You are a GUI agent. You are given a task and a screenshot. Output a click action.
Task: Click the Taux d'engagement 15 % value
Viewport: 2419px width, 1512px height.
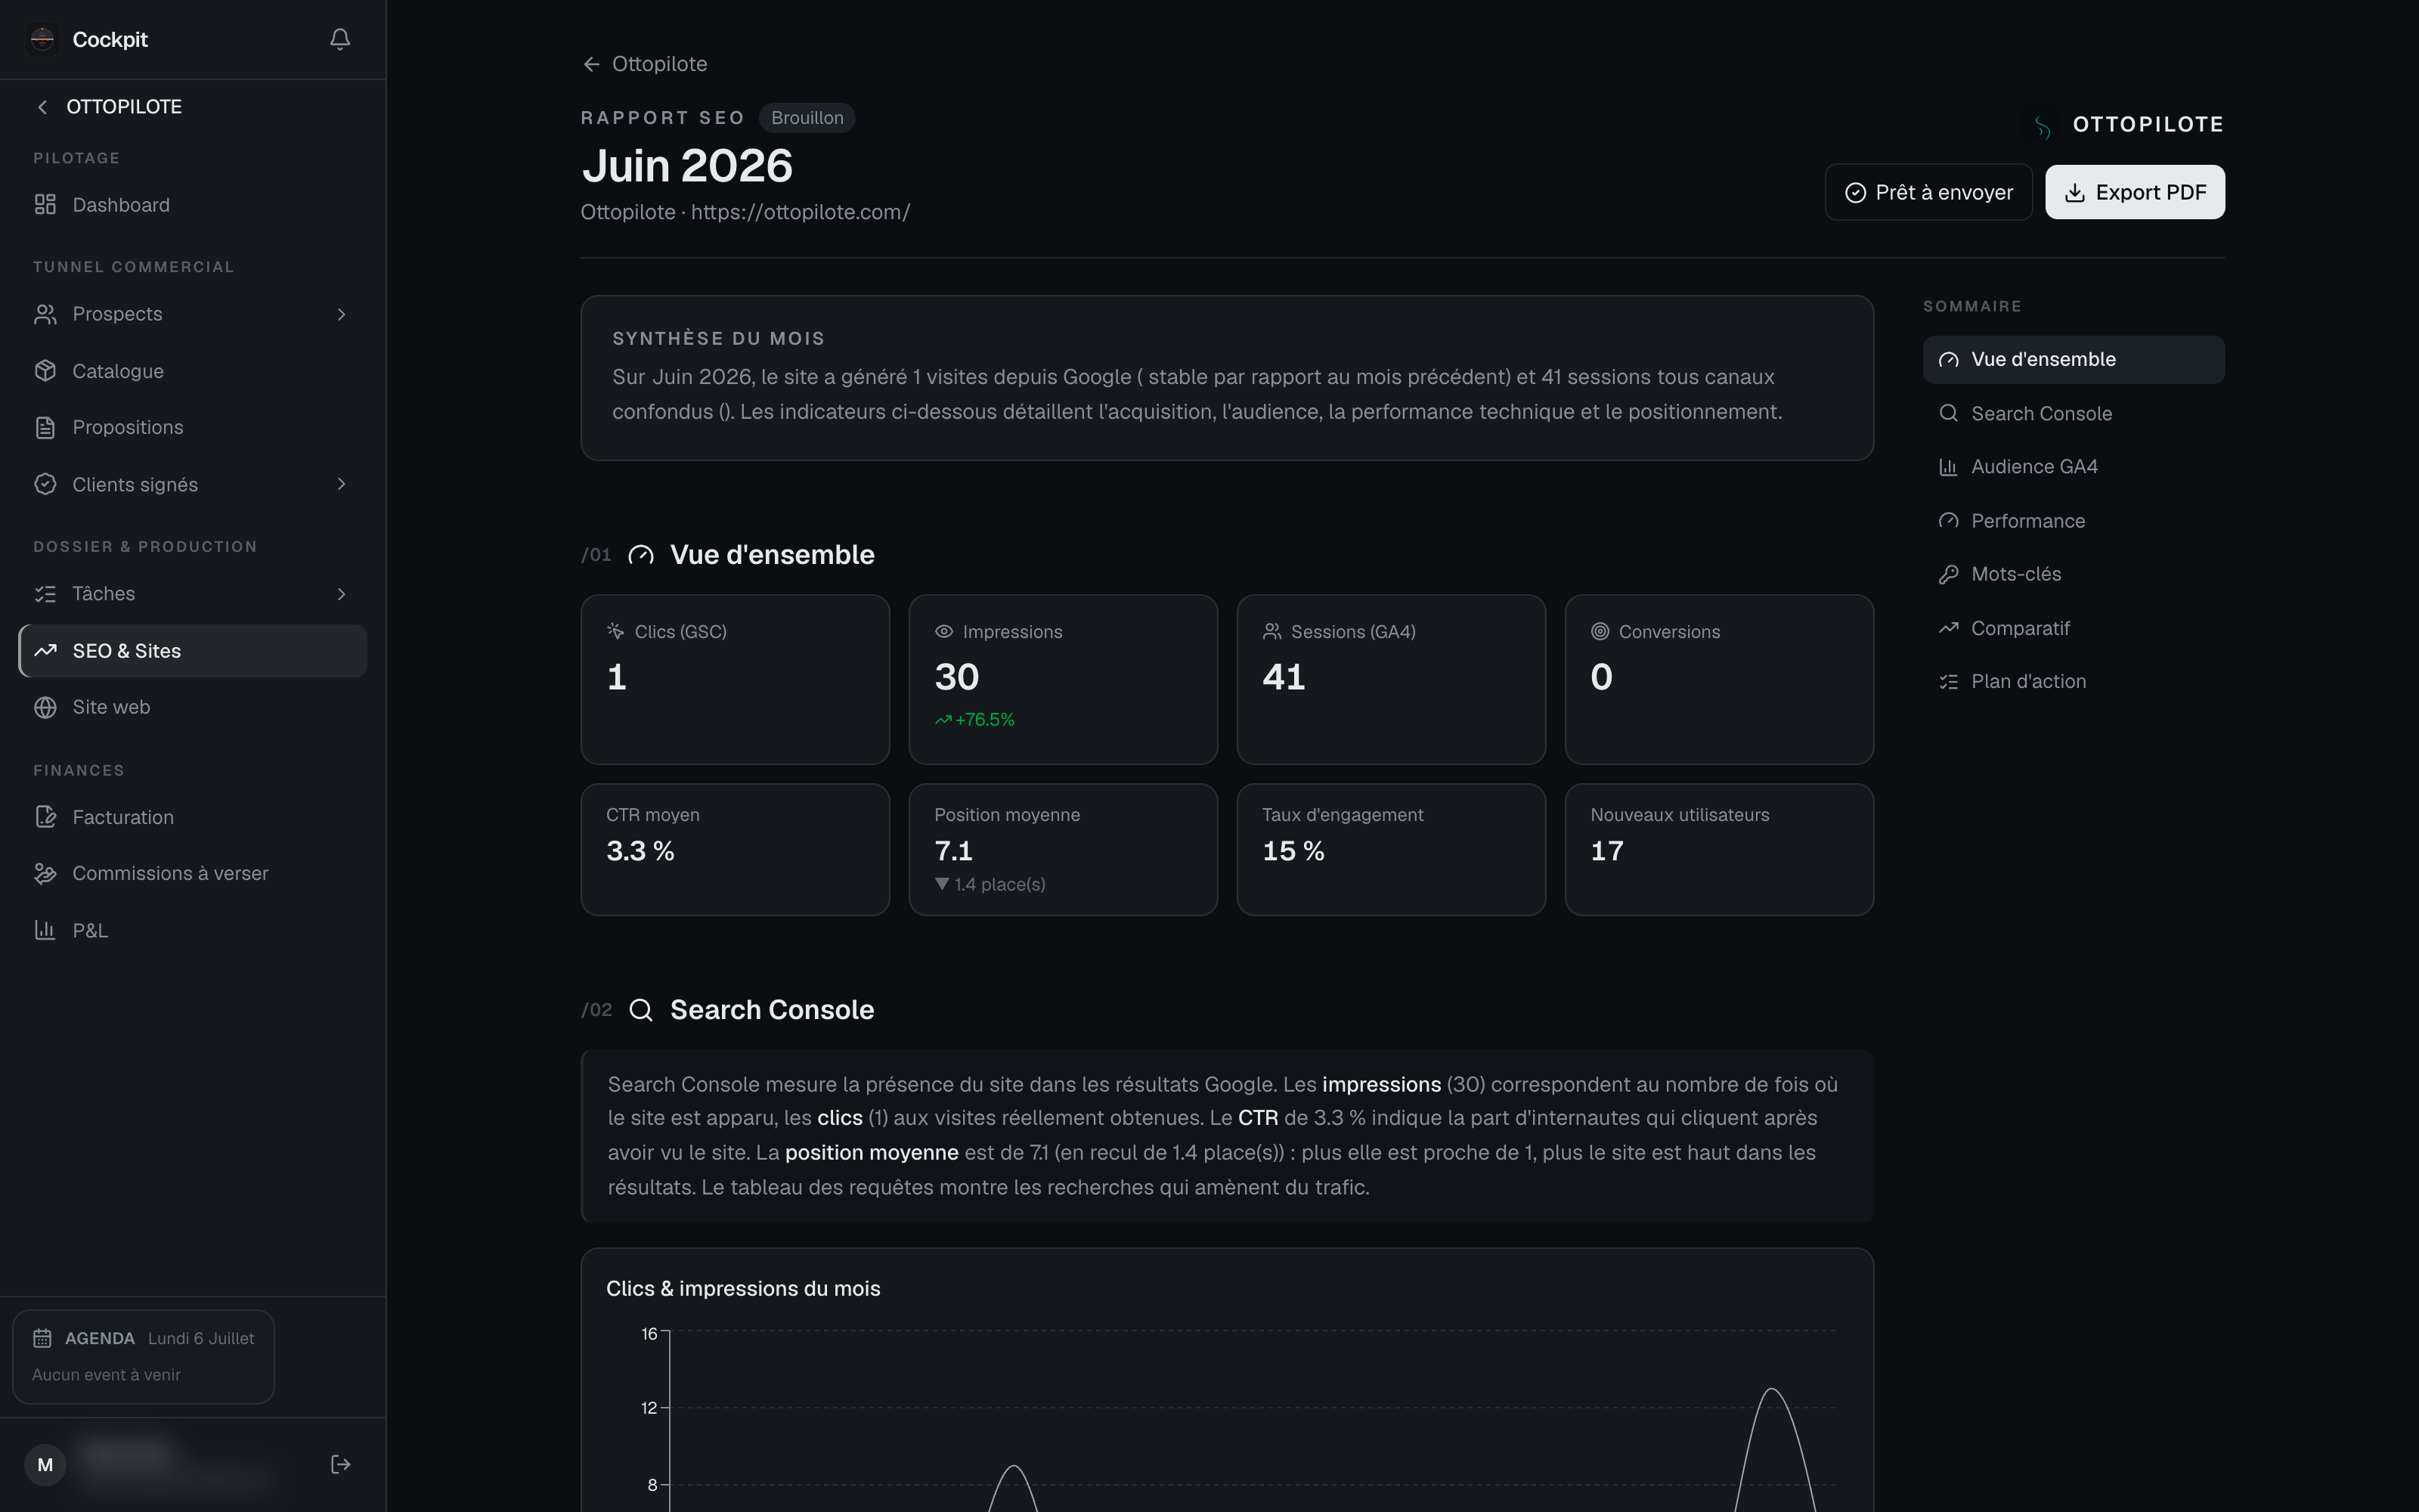[x=1293, y=851]
